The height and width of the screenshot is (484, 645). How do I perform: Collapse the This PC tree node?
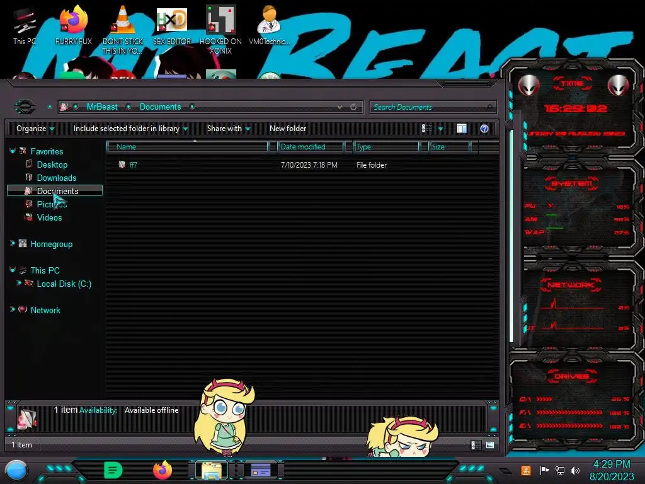(x=13, y=270)
